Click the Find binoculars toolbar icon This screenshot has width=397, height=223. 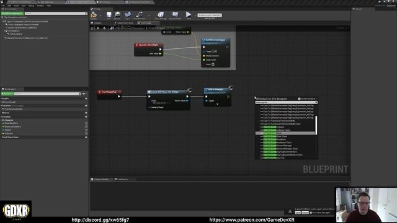tap(128, 15)
